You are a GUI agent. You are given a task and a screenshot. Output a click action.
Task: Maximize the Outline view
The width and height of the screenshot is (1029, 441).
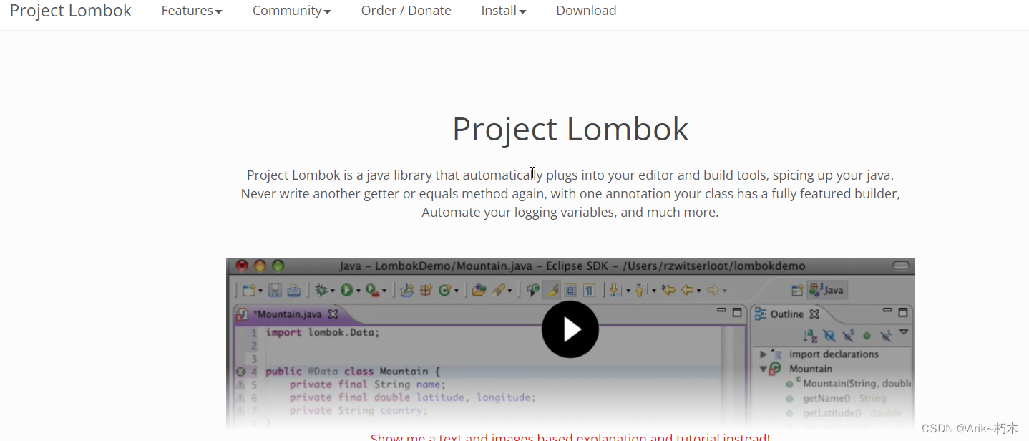tap(903, 312)
